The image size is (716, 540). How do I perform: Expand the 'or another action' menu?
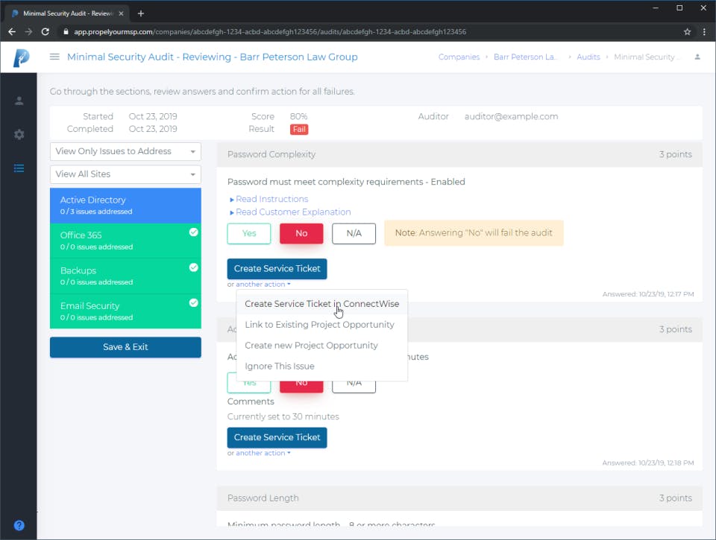[257, 284]
